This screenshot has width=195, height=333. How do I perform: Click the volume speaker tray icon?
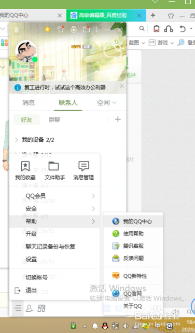click(x=126, y=326)
